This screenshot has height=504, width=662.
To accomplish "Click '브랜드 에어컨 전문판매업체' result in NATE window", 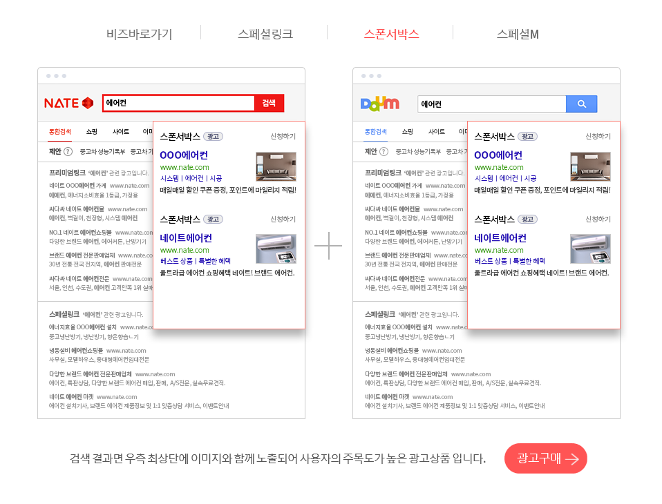I will pos(82,255).
